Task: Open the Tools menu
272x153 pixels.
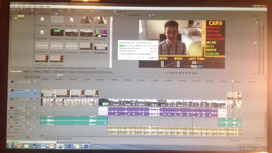Action: [x=35, y=6]
